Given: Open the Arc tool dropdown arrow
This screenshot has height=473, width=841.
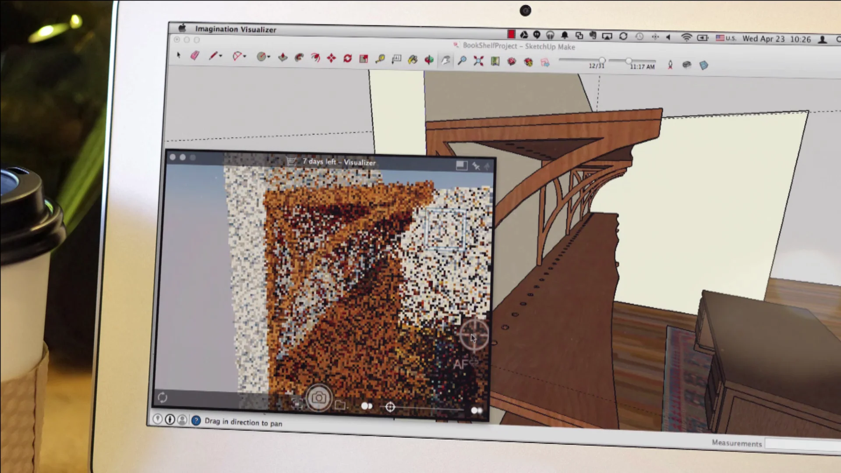Looking at the screenshot, I should [245, 56].
